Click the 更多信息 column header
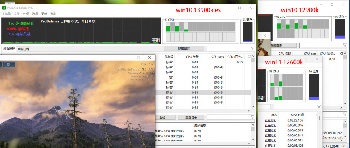Screen dimensions: 350x148 click(x=200, y=125)
